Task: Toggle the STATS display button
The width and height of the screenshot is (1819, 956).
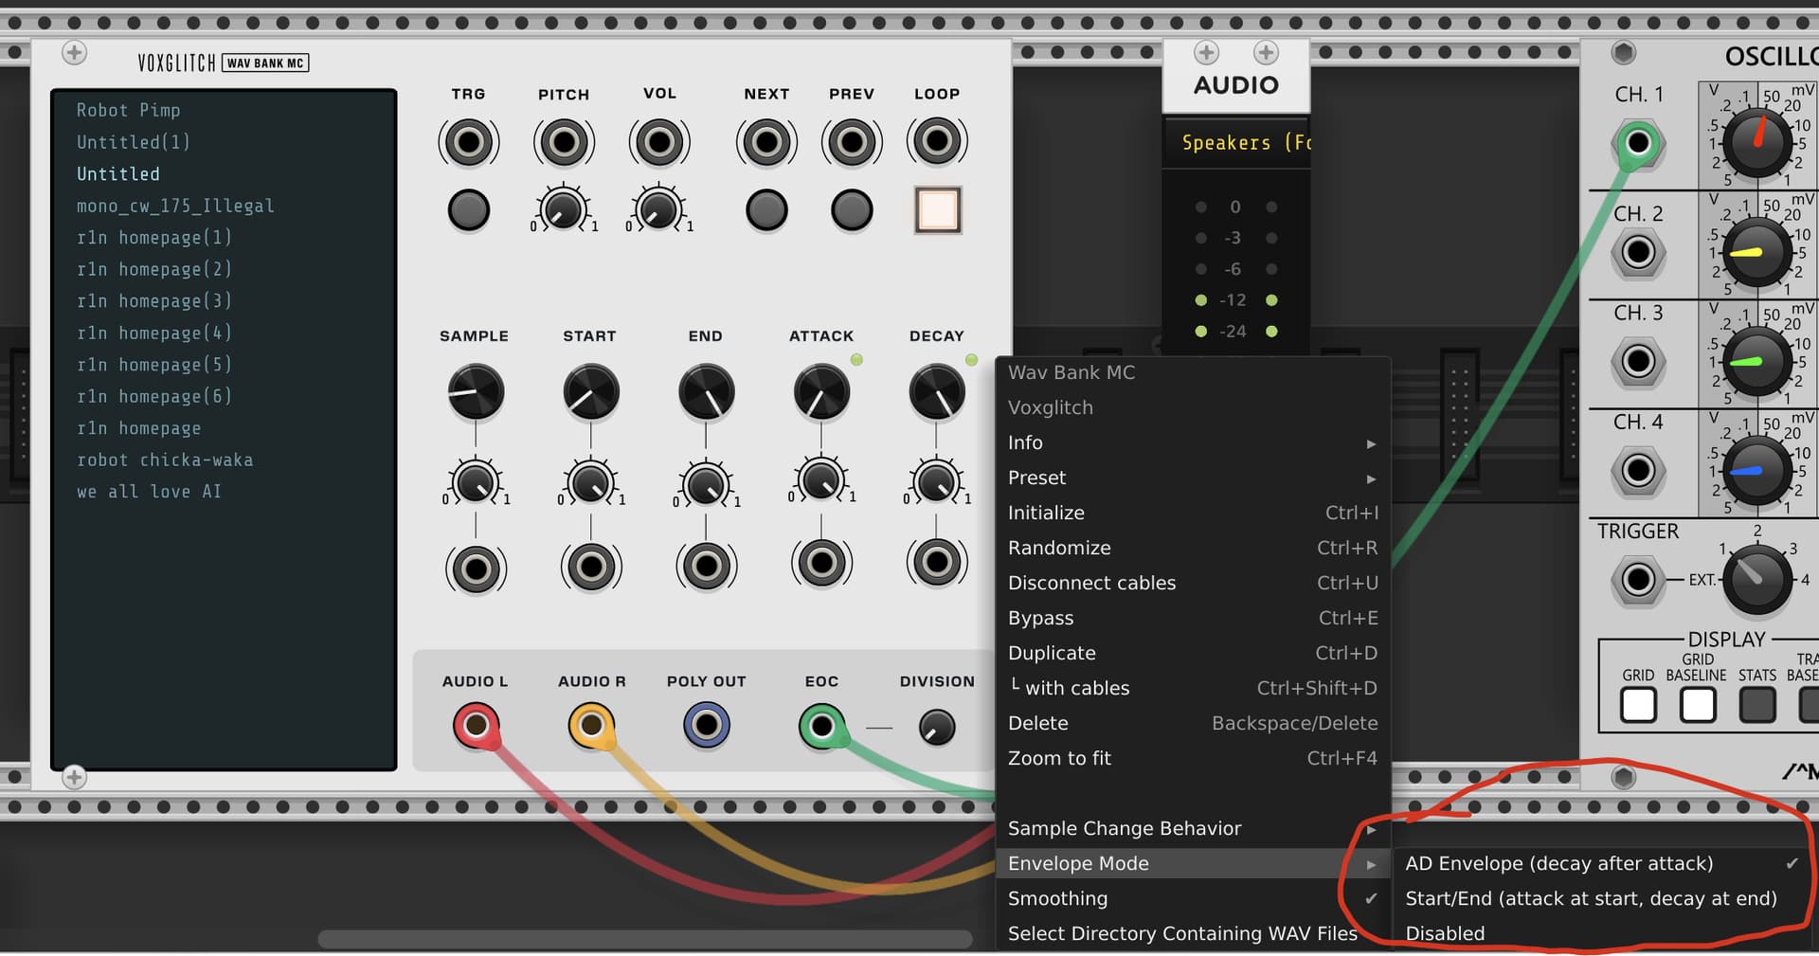Action: tap(1756, 705)
